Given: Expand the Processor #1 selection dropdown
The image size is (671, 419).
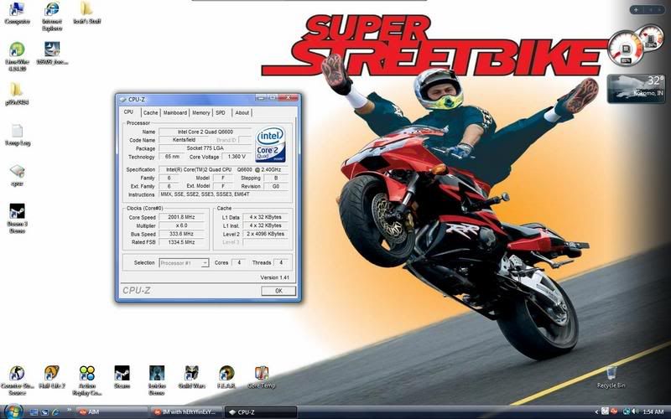Looking at the screenshot, I should 184,262.
